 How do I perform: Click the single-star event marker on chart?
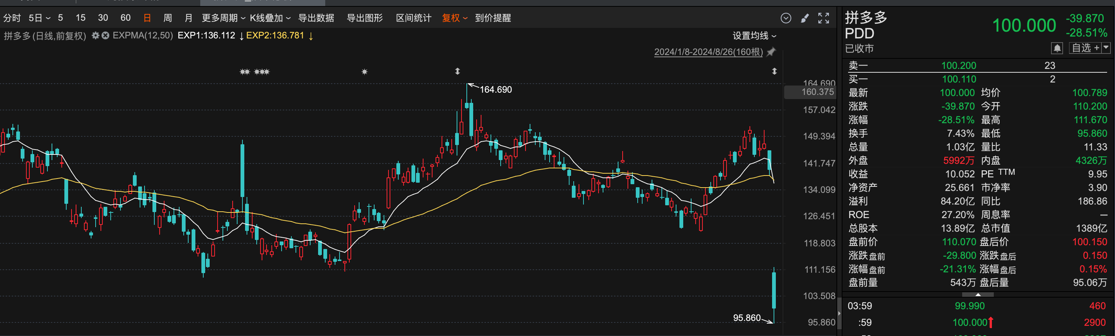click(x=364, y=72)
